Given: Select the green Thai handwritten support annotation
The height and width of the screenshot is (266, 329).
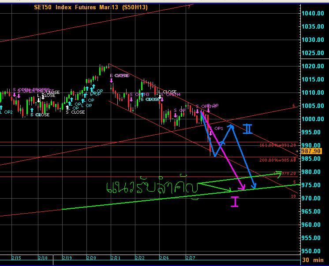Looking at the screenshot, I should point(152,187).
